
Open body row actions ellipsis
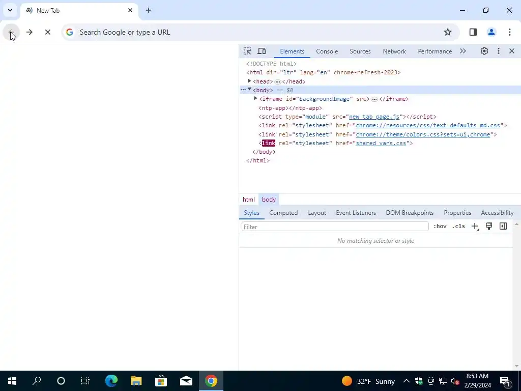tap(243, 90)
